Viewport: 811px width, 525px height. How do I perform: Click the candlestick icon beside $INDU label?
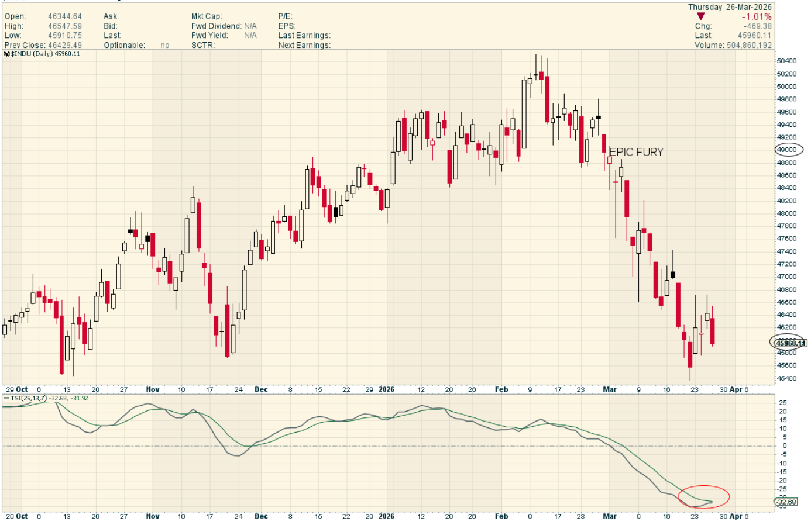(x=6, y=54)
